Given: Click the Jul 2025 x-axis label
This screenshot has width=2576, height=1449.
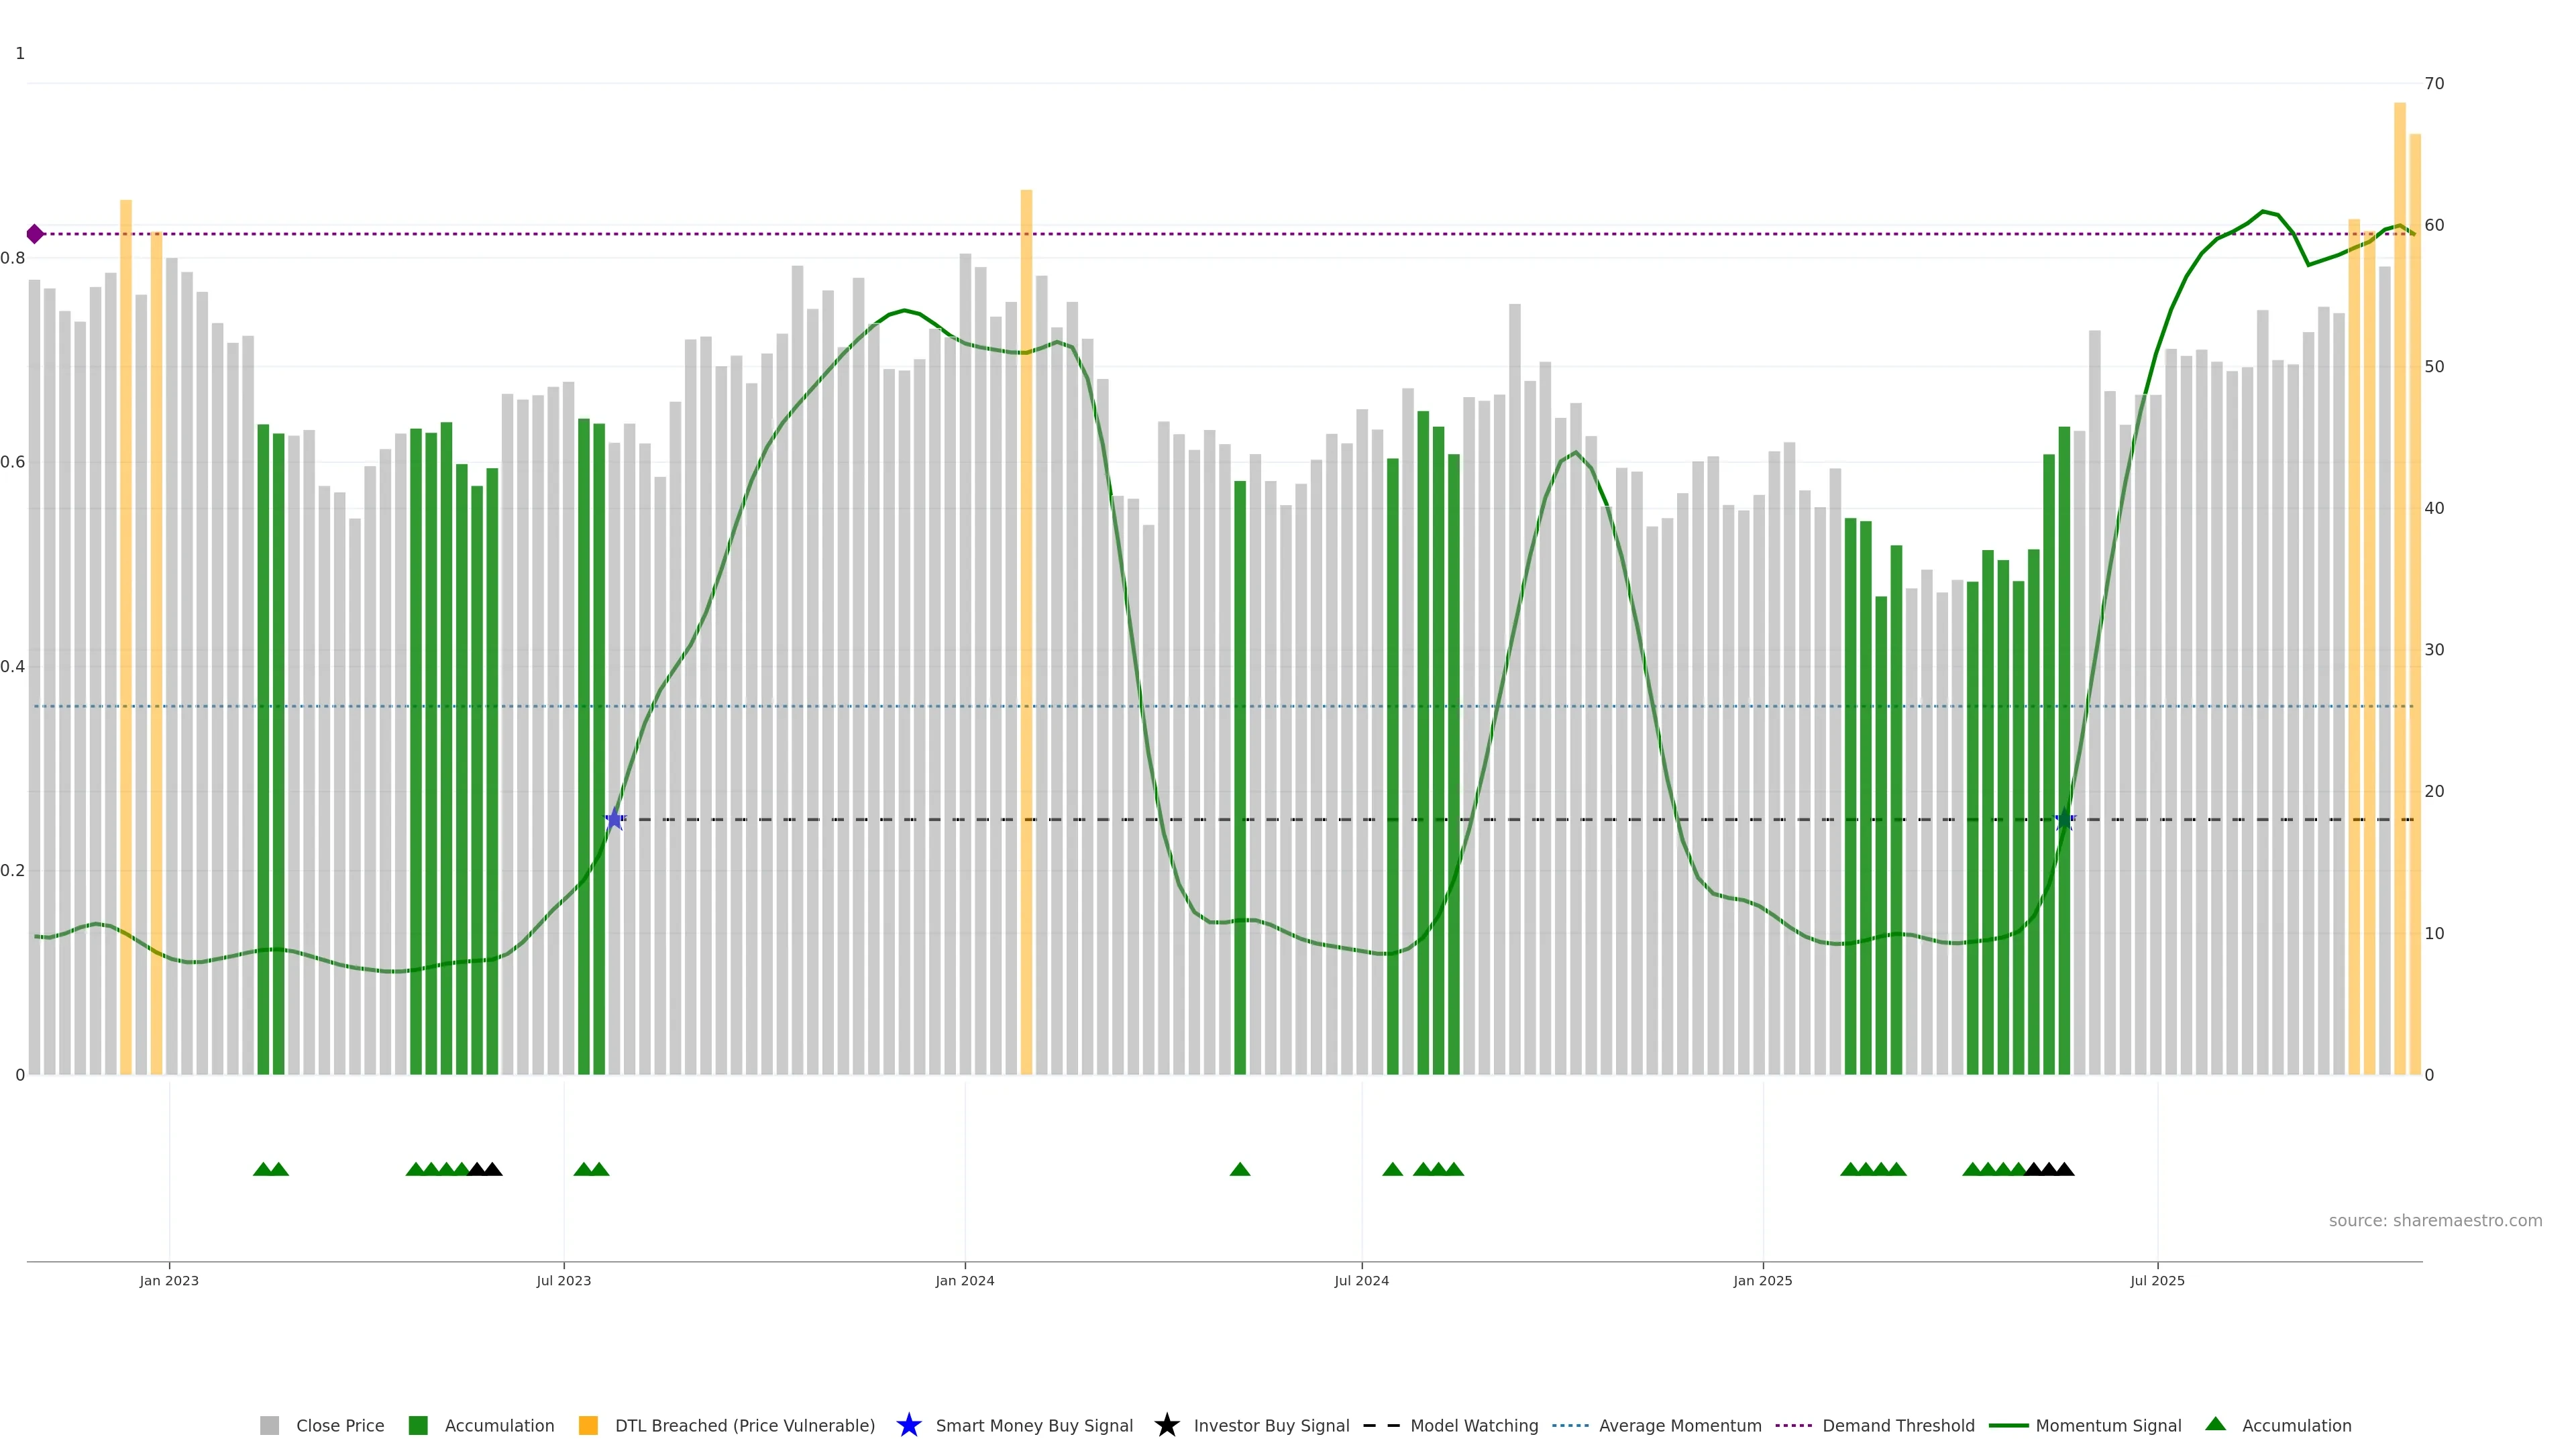Looking at the screenshot, I should click(x=2157, y=1281).
